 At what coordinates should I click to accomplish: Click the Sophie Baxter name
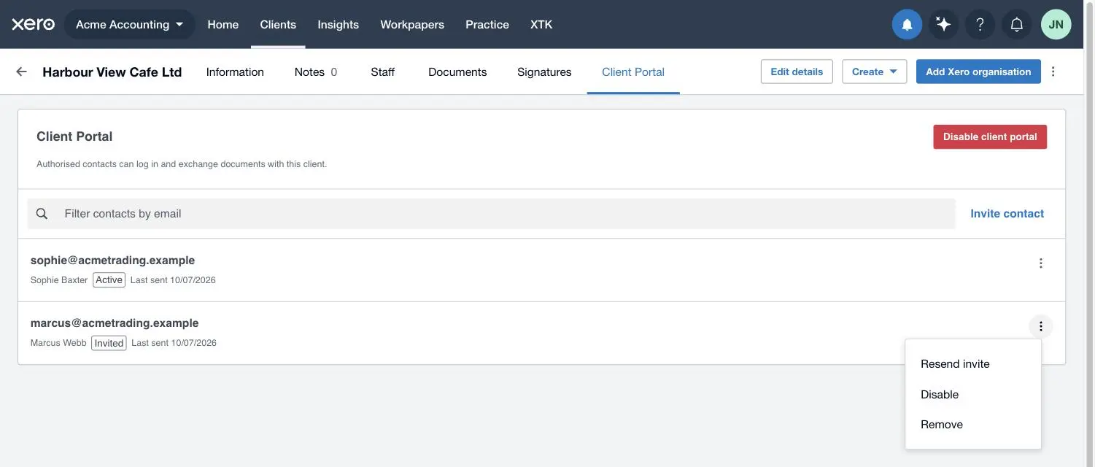tap(59, 280)
